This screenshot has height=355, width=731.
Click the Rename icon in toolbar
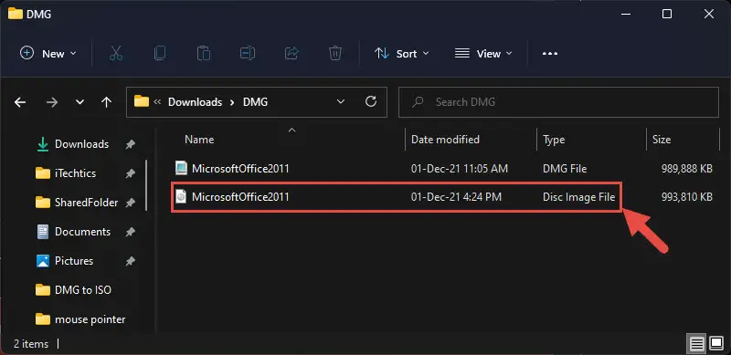(x=247, y=54)
